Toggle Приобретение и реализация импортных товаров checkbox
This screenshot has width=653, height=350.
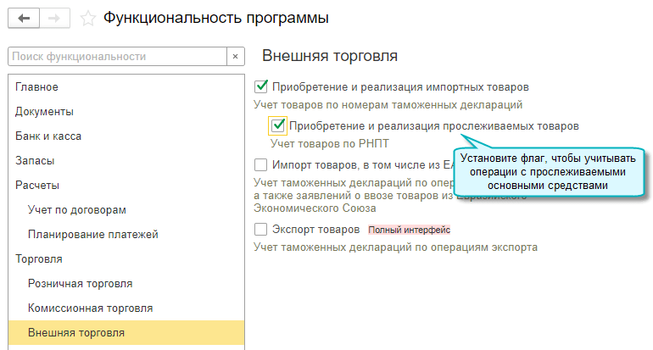pos(261,86)
